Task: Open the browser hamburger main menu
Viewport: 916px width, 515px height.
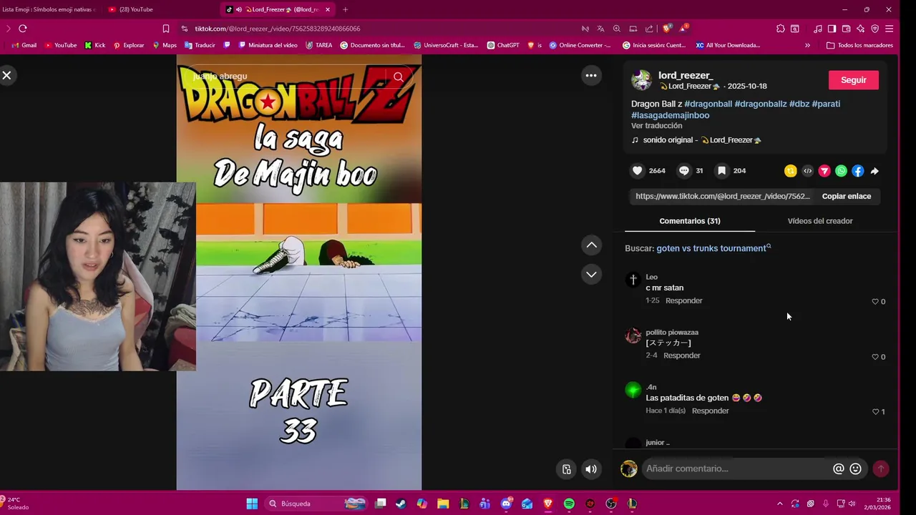Action: coord(889,29)
